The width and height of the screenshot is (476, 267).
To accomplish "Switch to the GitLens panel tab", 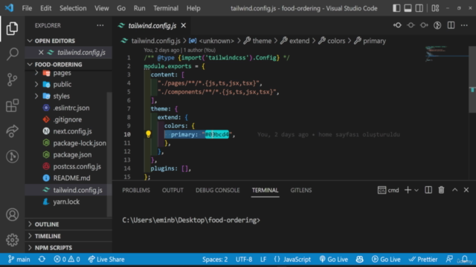I will tap(300, 190).
